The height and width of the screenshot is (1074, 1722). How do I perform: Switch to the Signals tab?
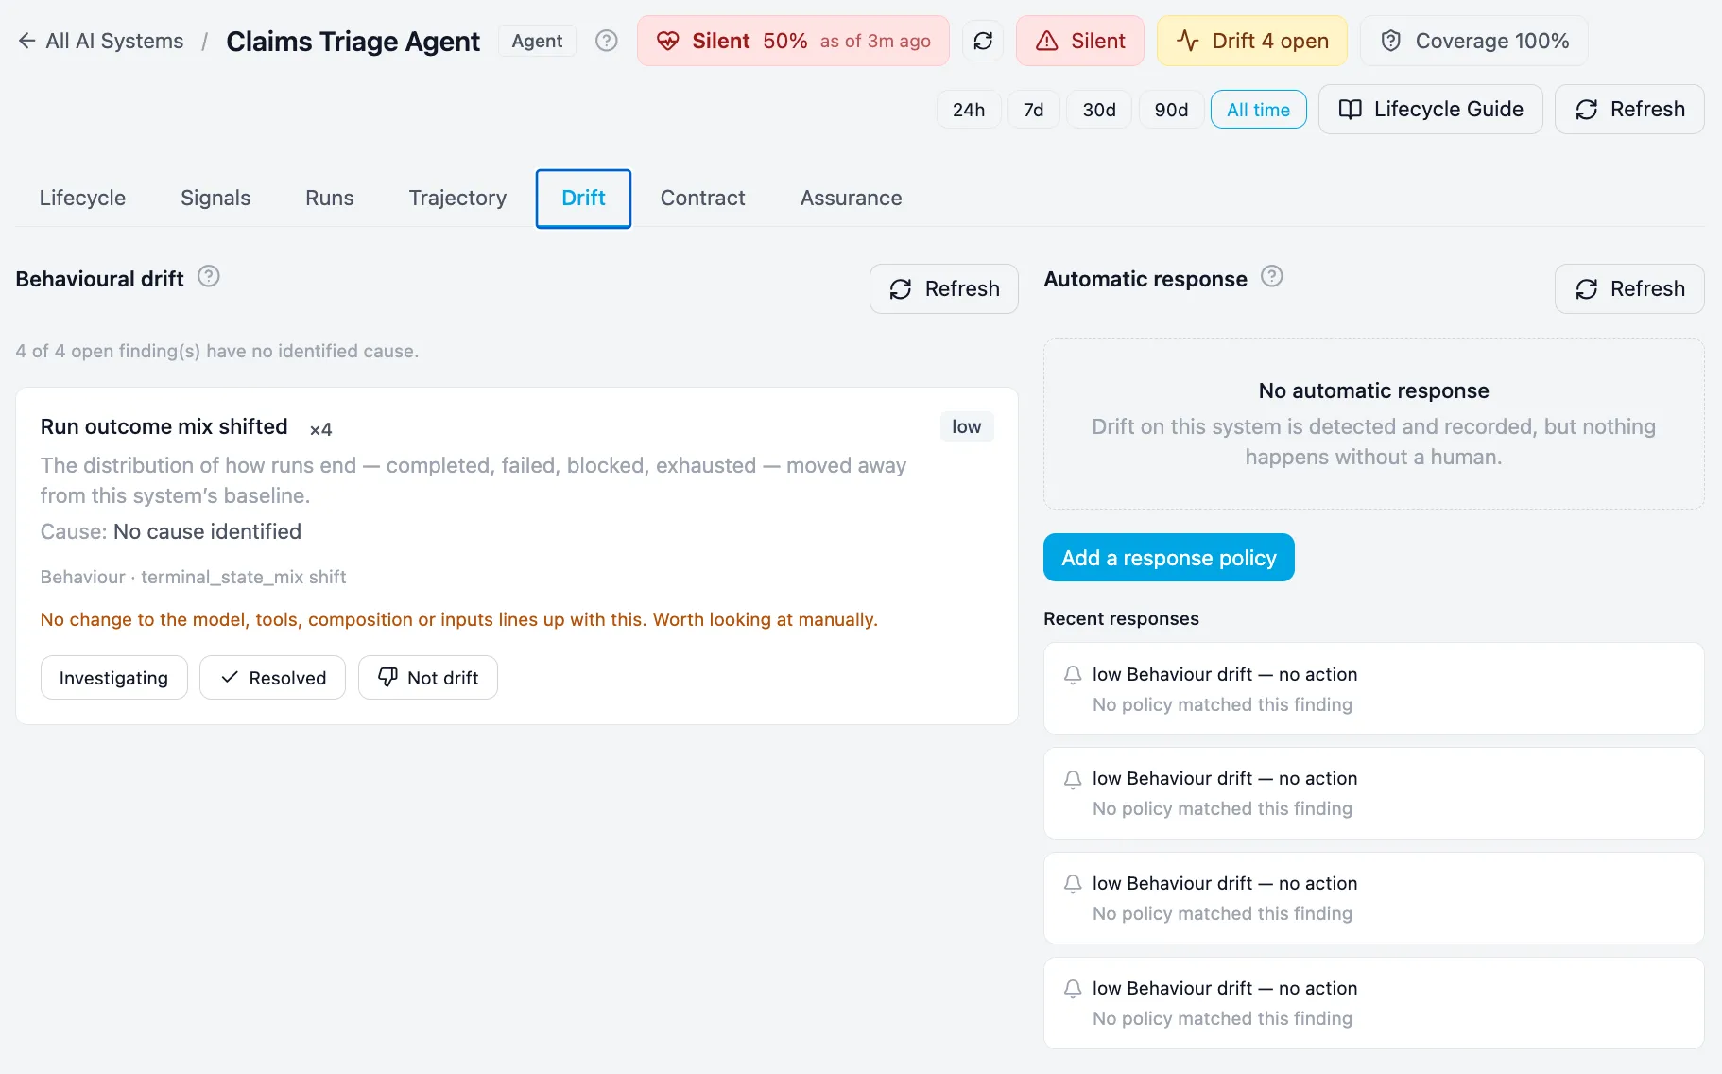pyautogui.click(x=215, y=198)
